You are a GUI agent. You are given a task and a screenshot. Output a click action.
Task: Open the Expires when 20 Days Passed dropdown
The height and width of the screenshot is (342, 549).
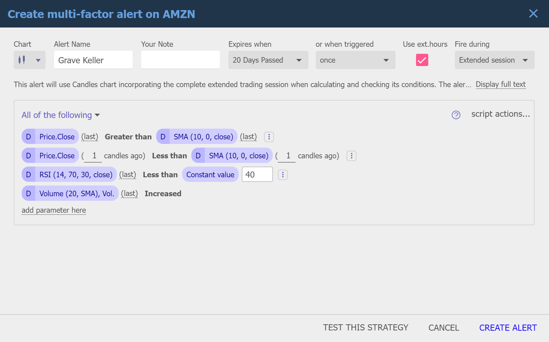point(268,60)
